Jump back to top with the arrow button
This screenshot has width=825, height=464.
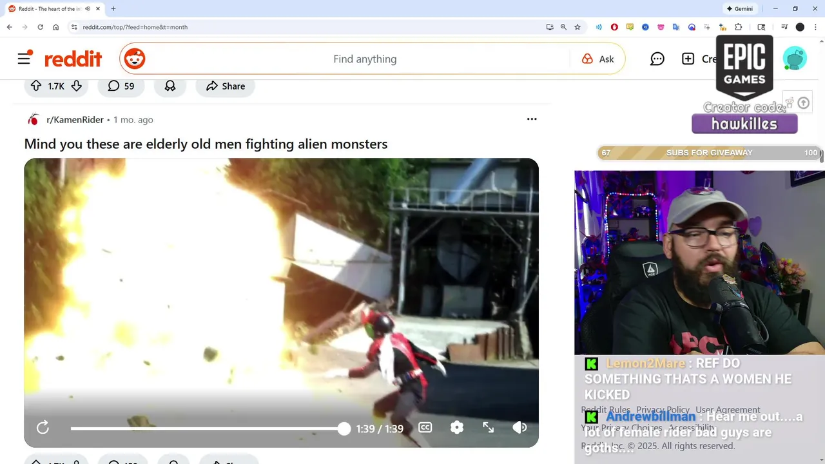pos(803,103)
